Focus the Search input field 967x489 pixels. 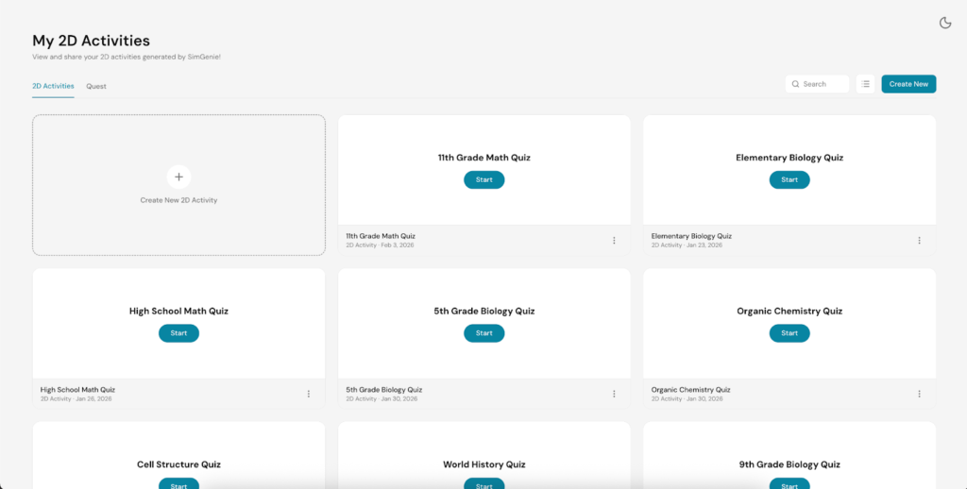coord(823,84)
